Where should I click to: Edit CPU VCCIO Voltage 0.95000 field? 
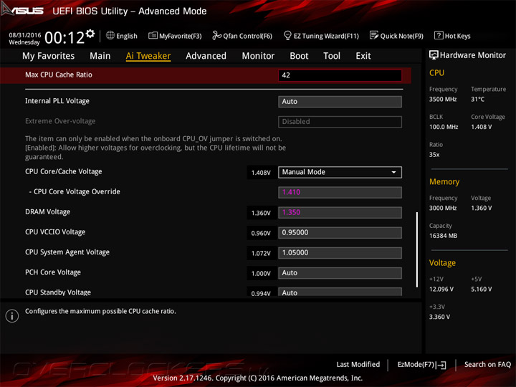tap(340, 233)
